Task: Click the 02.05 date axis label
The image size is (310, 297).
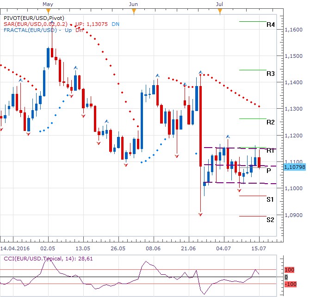Action: pos(48,248)
